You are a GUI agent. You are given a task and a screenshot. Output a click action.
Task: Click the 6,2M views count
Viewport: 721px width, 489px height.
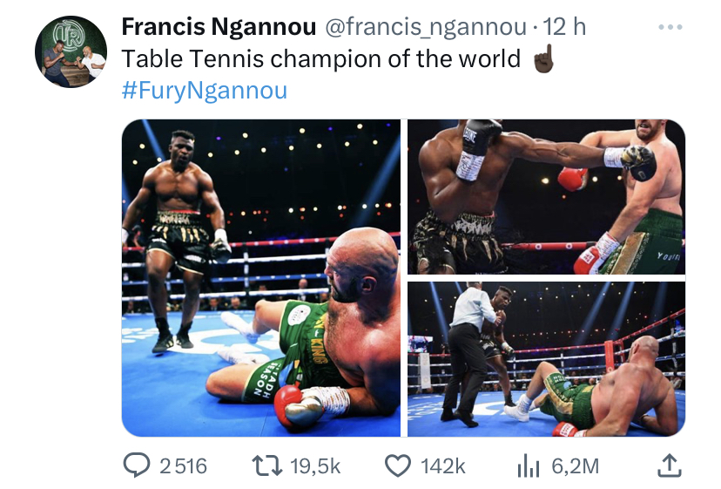click(576, 466)
